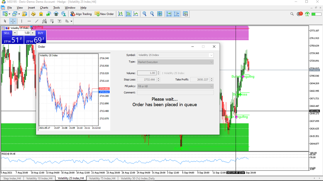Open the Charts menu

pyautogui.click(x=44, y=8)
